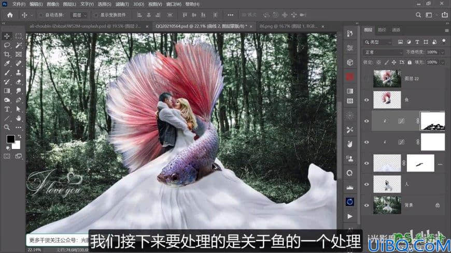Open the 滤镜(T) menu

point(122,4)
